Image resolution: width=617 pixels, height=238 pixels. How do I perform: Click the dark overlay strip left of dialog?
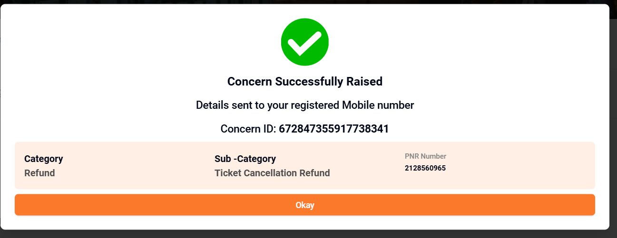pos(1,119)
